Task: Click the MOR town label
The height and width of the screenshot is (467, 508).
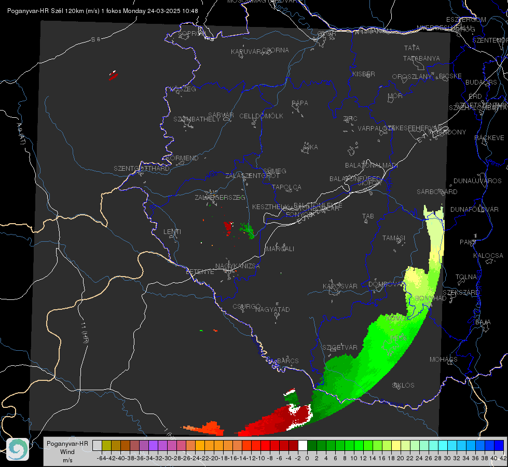Action: pyautogui.click(x=395, y=96)
